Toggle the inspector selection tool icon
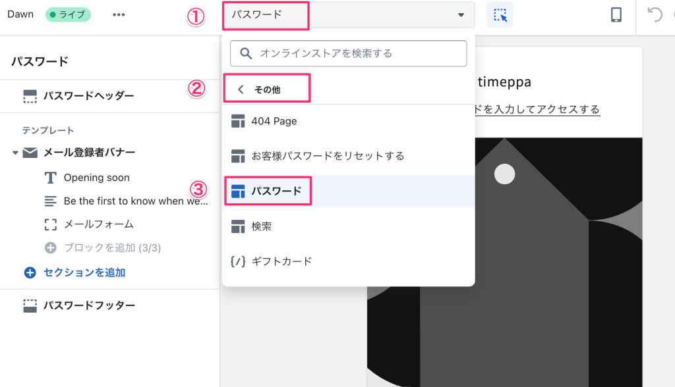 [x=500, y=14]
